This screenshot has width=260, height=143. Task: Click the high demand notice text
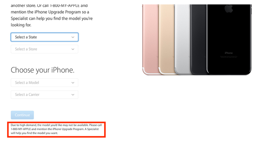[56, 129]
